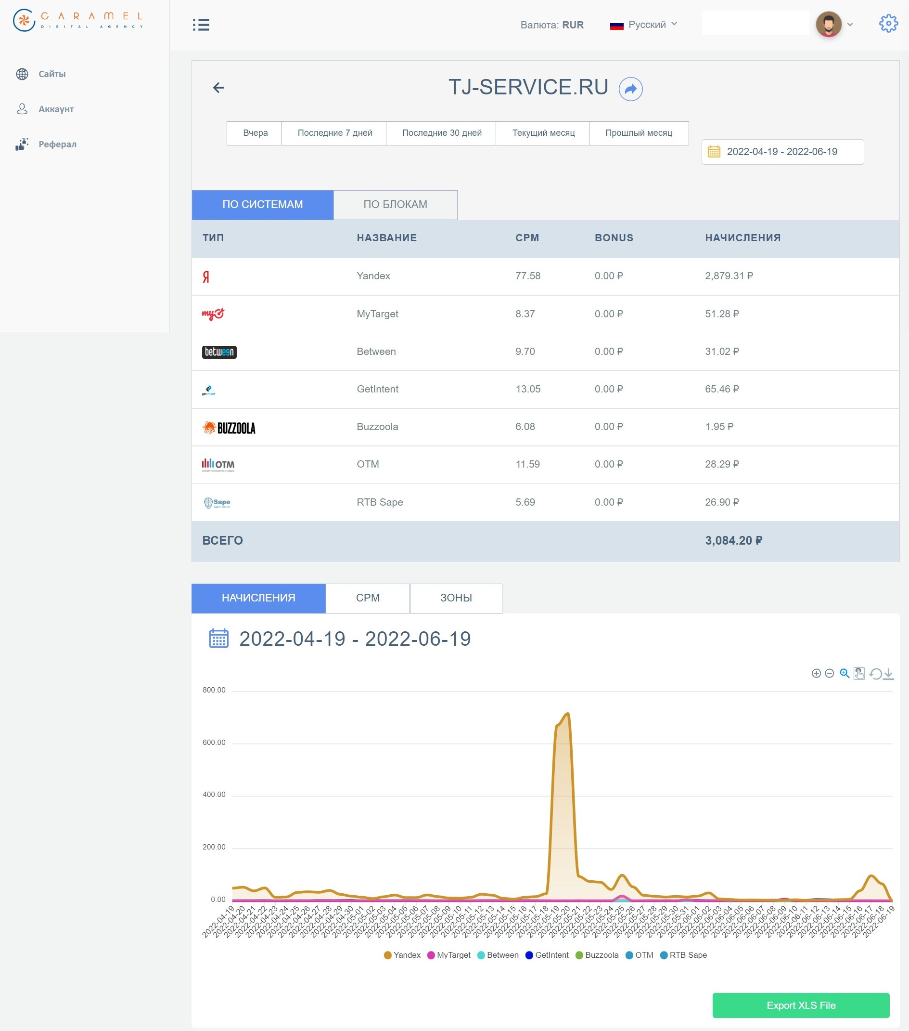Toggle GetIntent series in chart legend
This screenshot has width=909, height=1031.
point(547,955)
